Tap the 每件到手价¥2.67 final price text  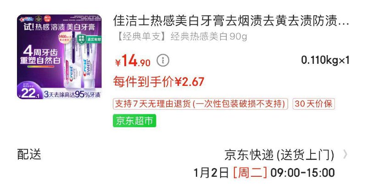click(159, 82)
